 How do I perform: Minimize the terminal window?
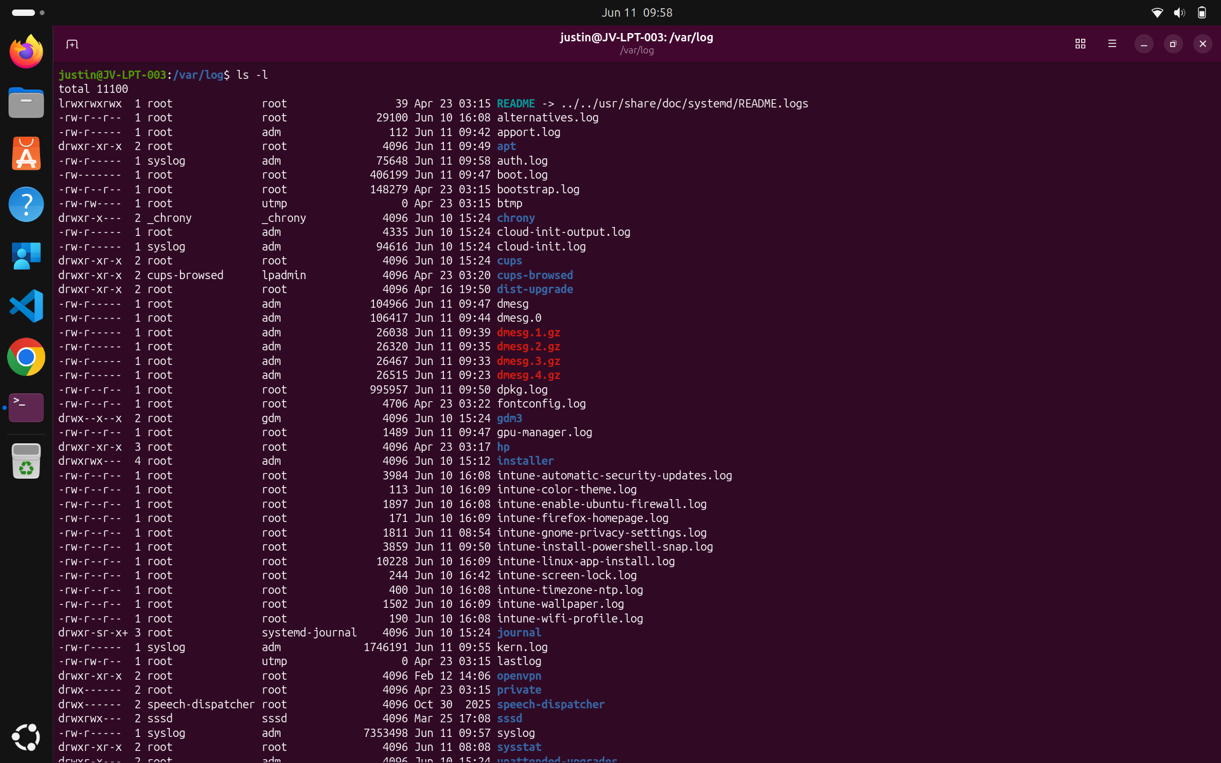click(x=1143, y=44)
